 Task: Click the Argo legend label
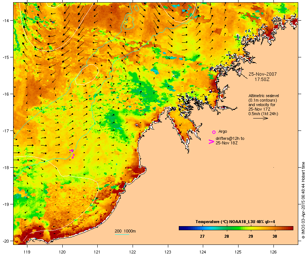[223, 131]
